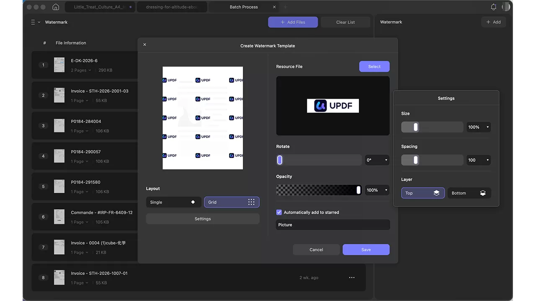Open the Spacing value dropdown
Image resolution: width=536 pixels, height=301 pixels.
[479, 160]
